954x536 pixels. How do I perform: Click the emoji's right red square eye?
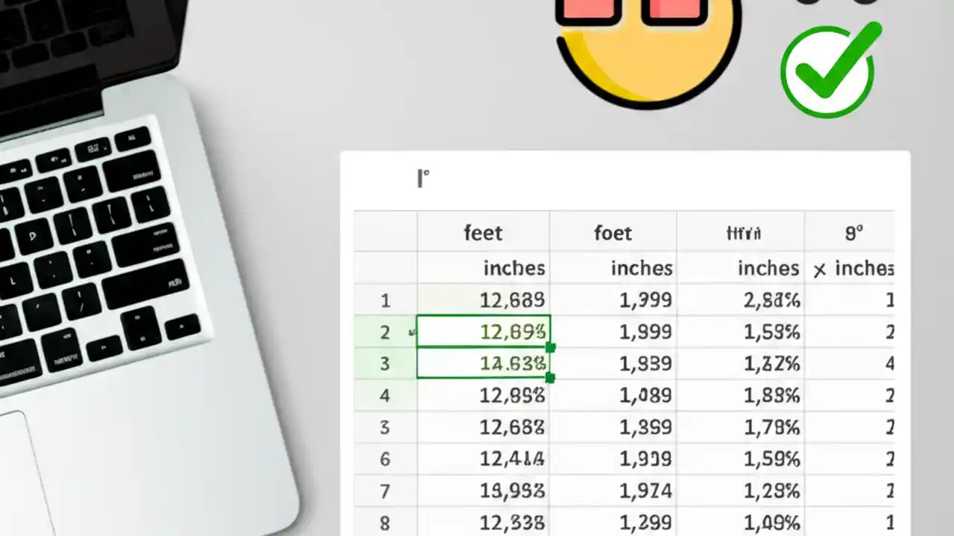[x=673, y=9]
